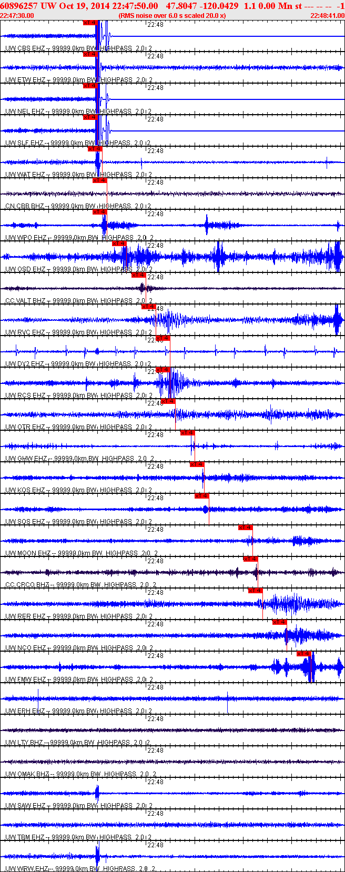Click the red pick marker on GHW trace
This screenshot has width=345, height=872.
point(187,433)
